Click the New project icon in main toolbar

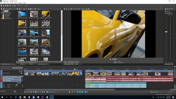(1, 6)
